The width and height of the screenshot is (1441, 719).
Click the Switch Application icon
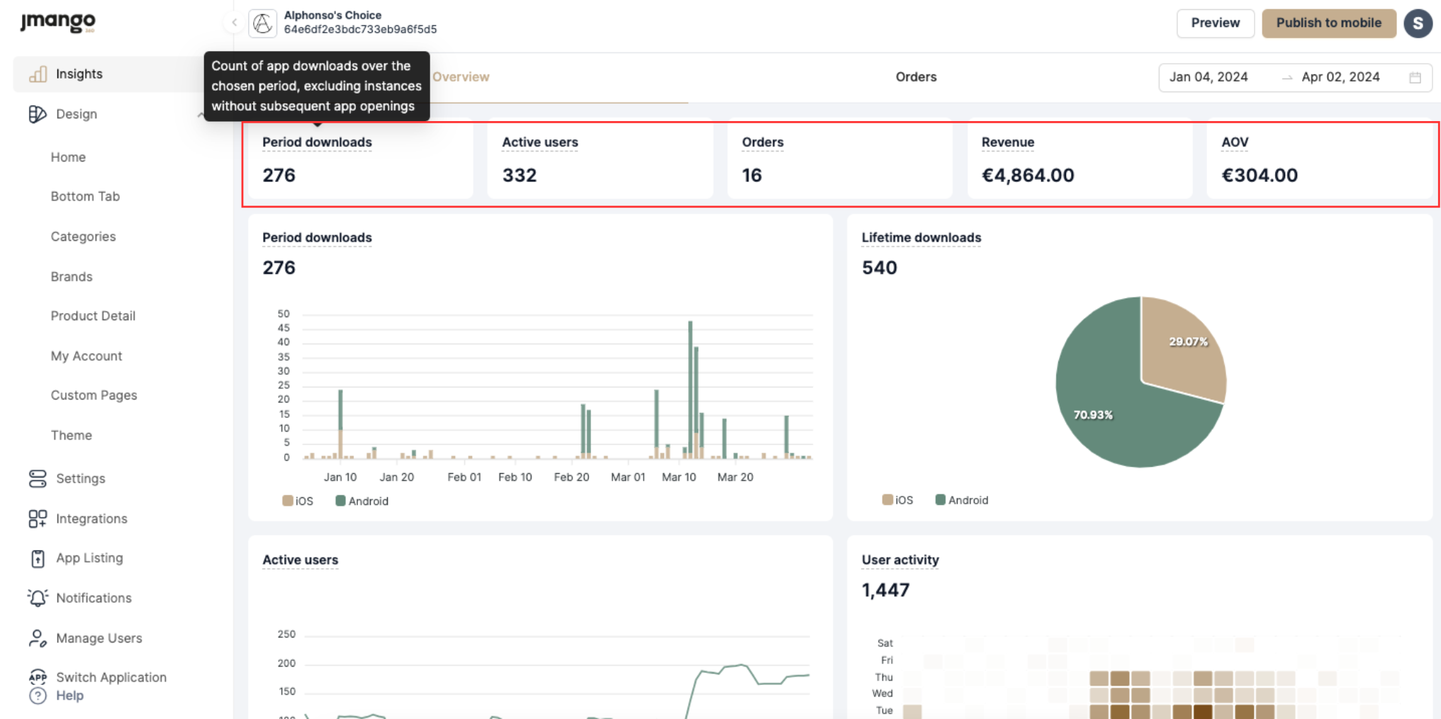tap(38, 677)
